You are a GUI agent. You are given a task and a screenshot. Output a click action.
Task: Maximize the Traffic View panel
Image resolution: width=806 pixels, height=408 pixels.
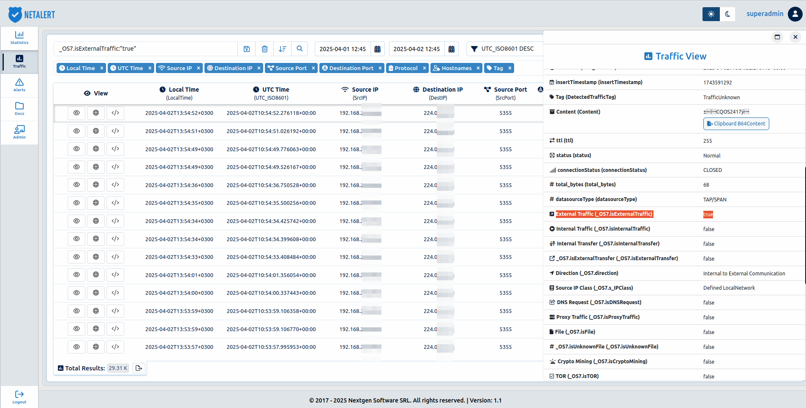click(x=777, y=37)
